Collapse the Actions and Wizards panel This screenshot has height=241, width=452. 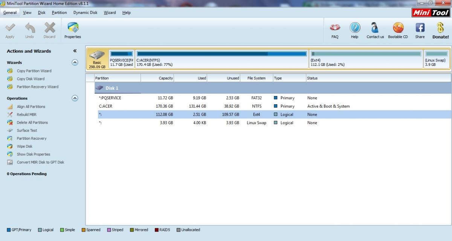75,51
